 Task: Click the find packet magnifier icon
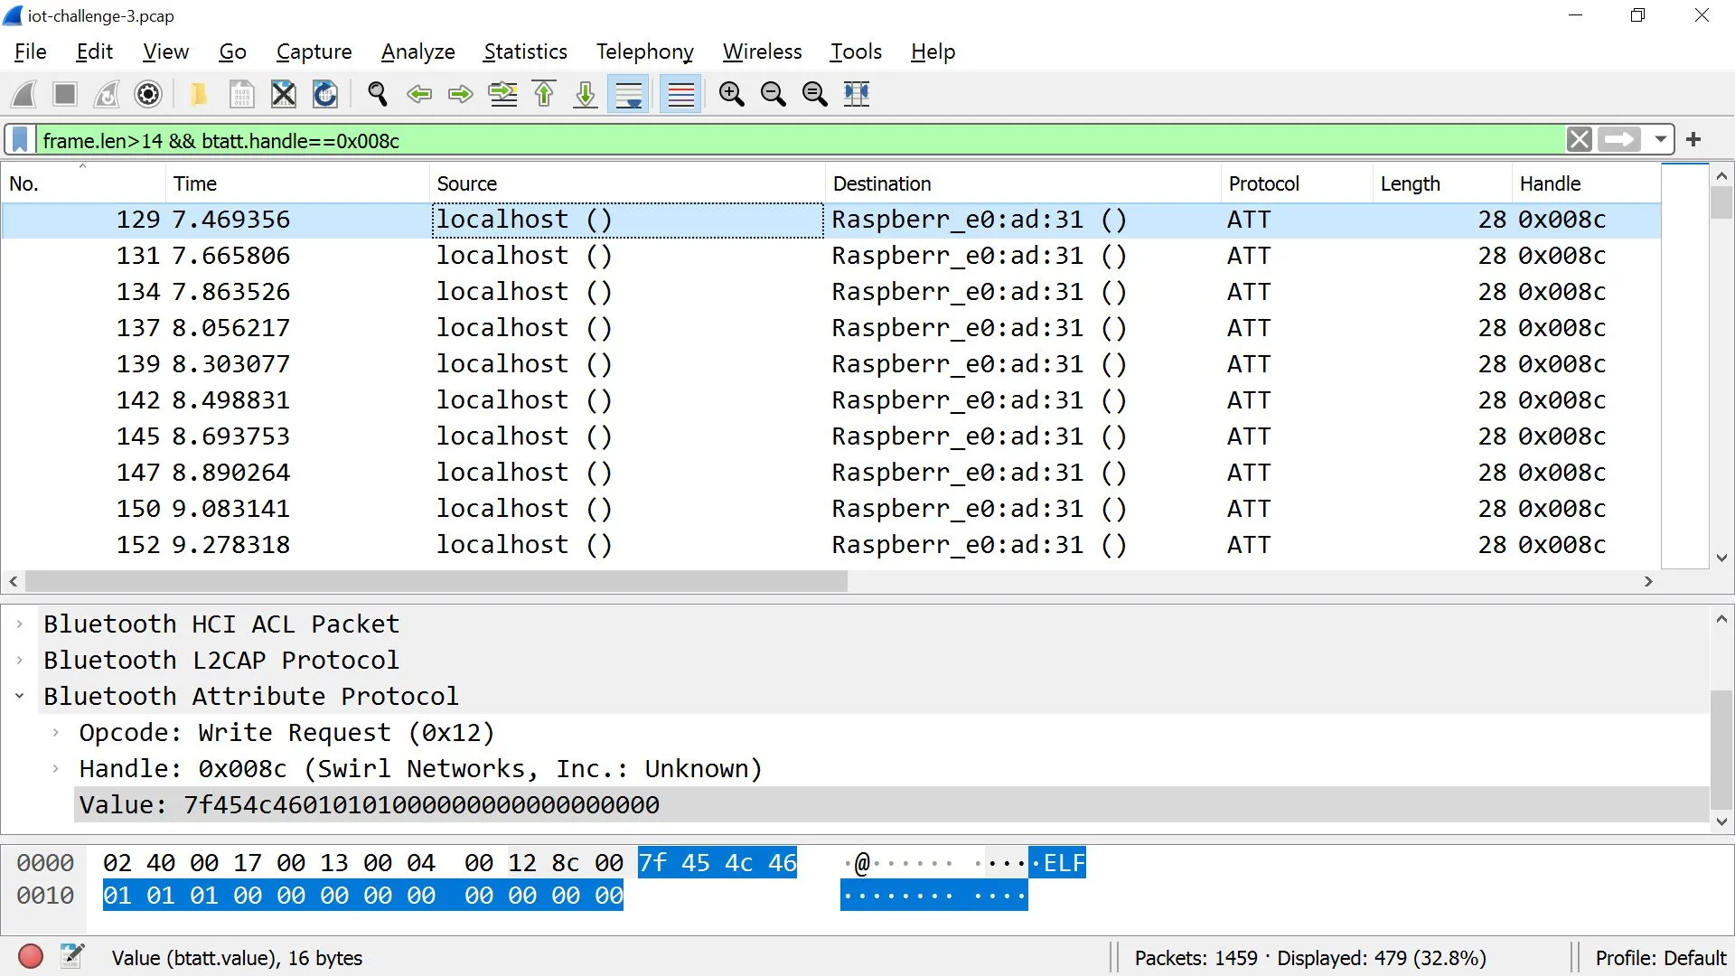tap(377, 94)
